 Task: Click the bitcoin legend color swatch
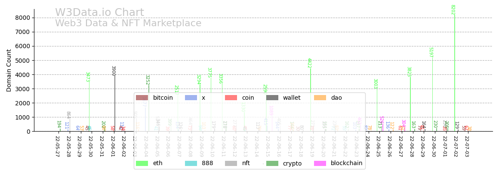click(142, 98)
